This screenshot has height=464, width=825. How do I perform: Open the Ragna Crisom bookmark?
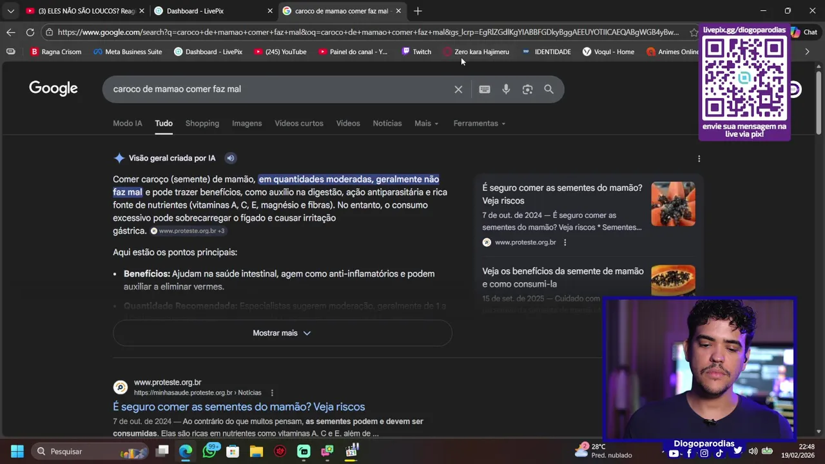pos(56,52)
